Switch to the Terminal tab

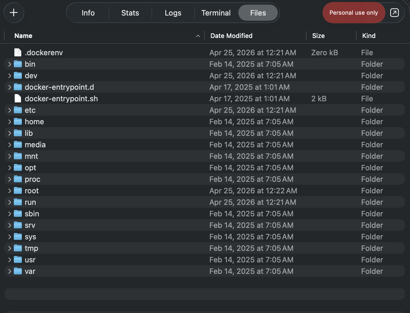pyautogui.click(x=216, y=13)
